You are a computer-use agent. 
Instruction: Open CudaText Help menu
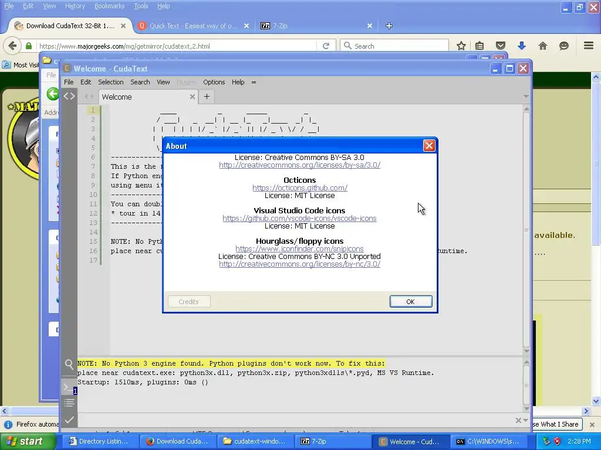tap(238, 82)
